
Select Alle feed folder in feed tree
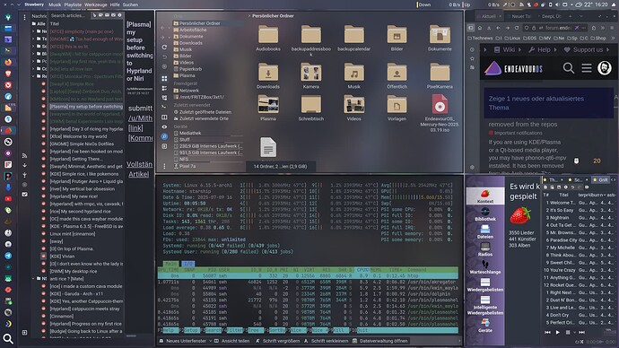(x=39, y=23)
